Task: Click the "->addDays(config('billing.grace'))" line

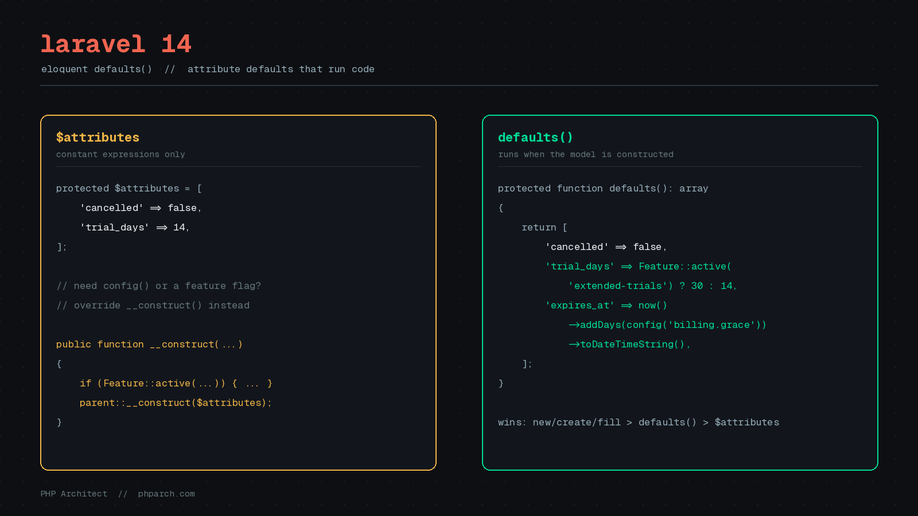Action: 667,325
